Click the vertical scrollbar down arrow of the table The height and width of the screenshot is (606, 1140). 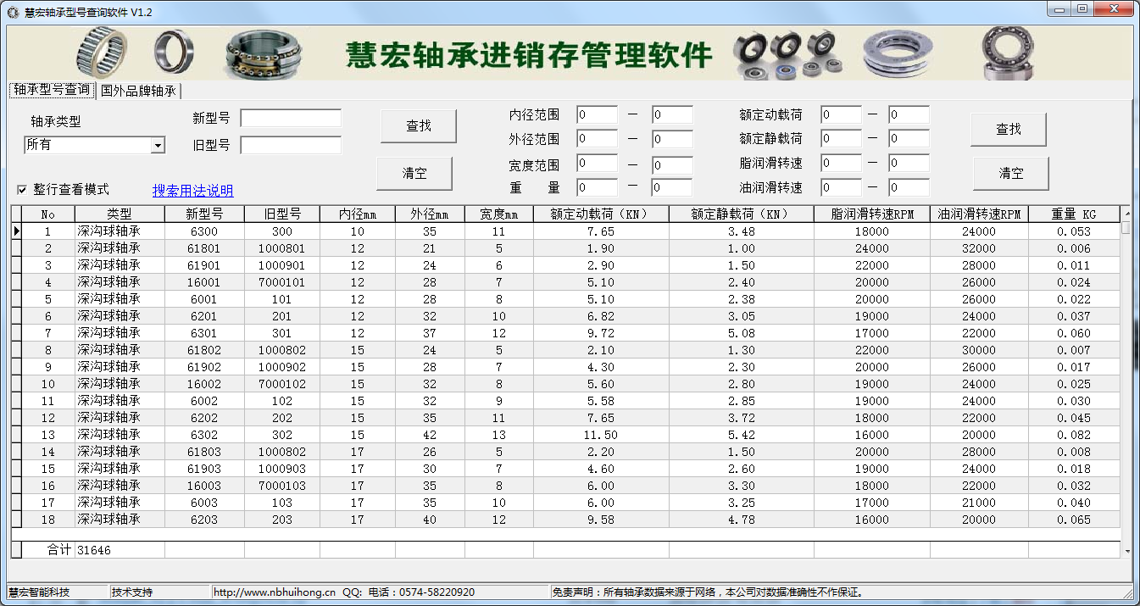click(1126, 551)
